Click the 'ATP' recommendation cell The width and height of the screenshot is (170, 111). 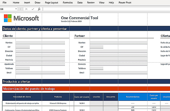(x=133, y=107)
